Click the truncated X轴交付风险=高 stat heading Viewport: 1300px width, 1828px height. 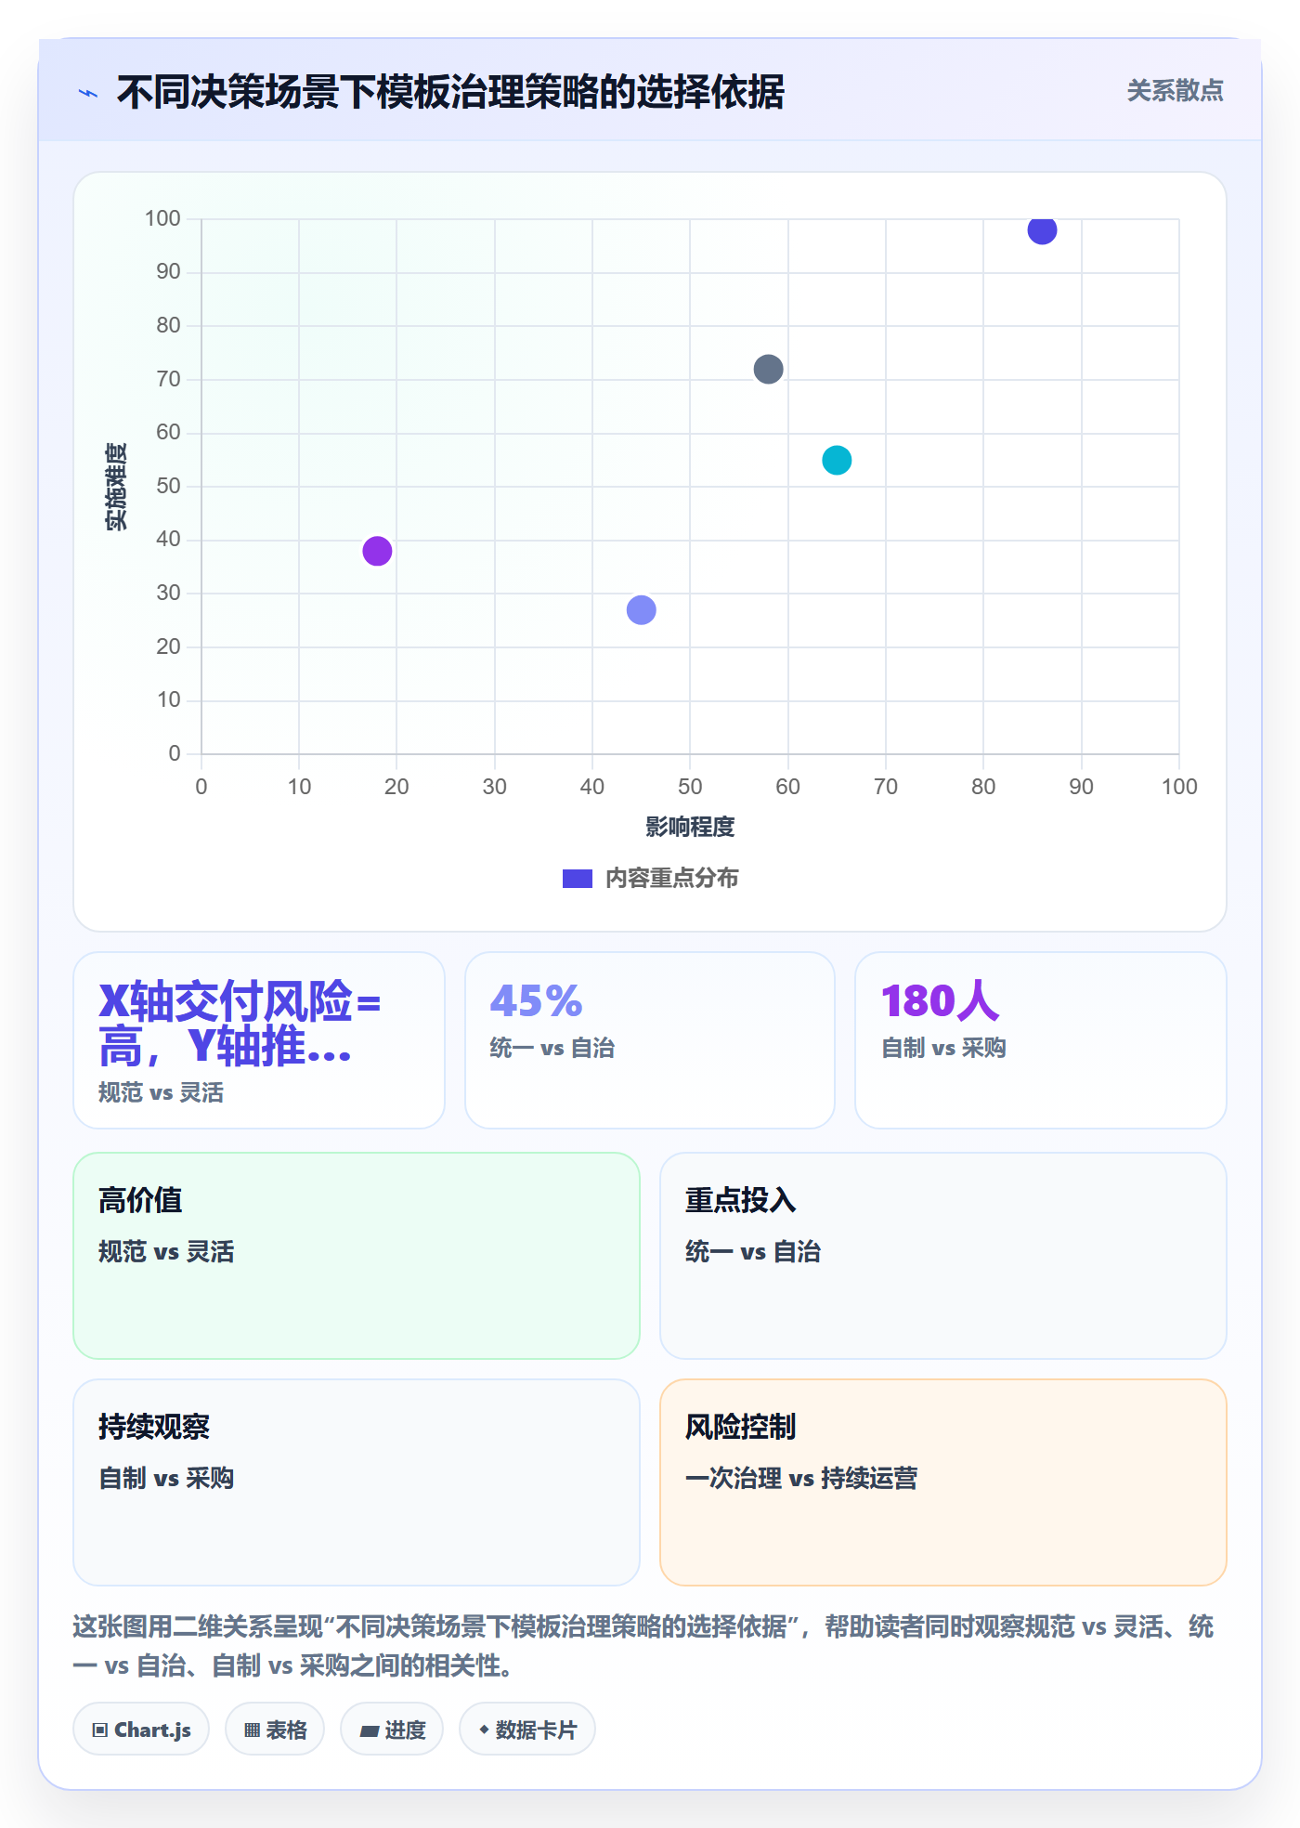[240, 1024]
